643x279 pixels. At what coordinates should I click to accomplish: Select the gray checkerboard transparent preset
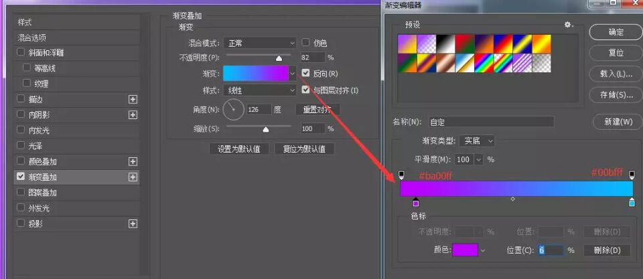(x=541, y=63)
